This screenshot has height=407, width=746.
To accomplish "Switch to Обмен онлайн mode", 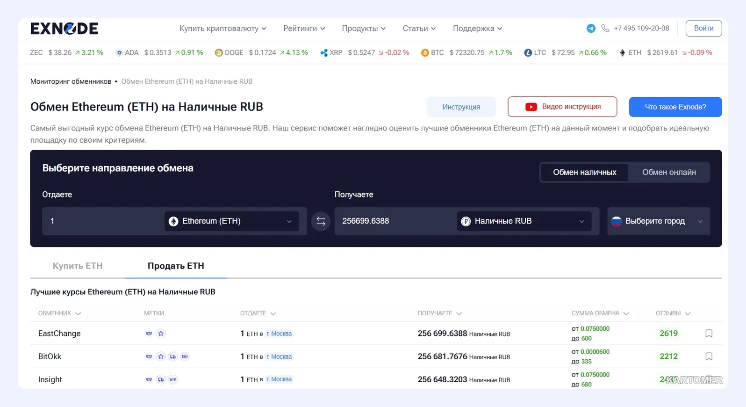I will pyautogui.click(x=669, y=173).
